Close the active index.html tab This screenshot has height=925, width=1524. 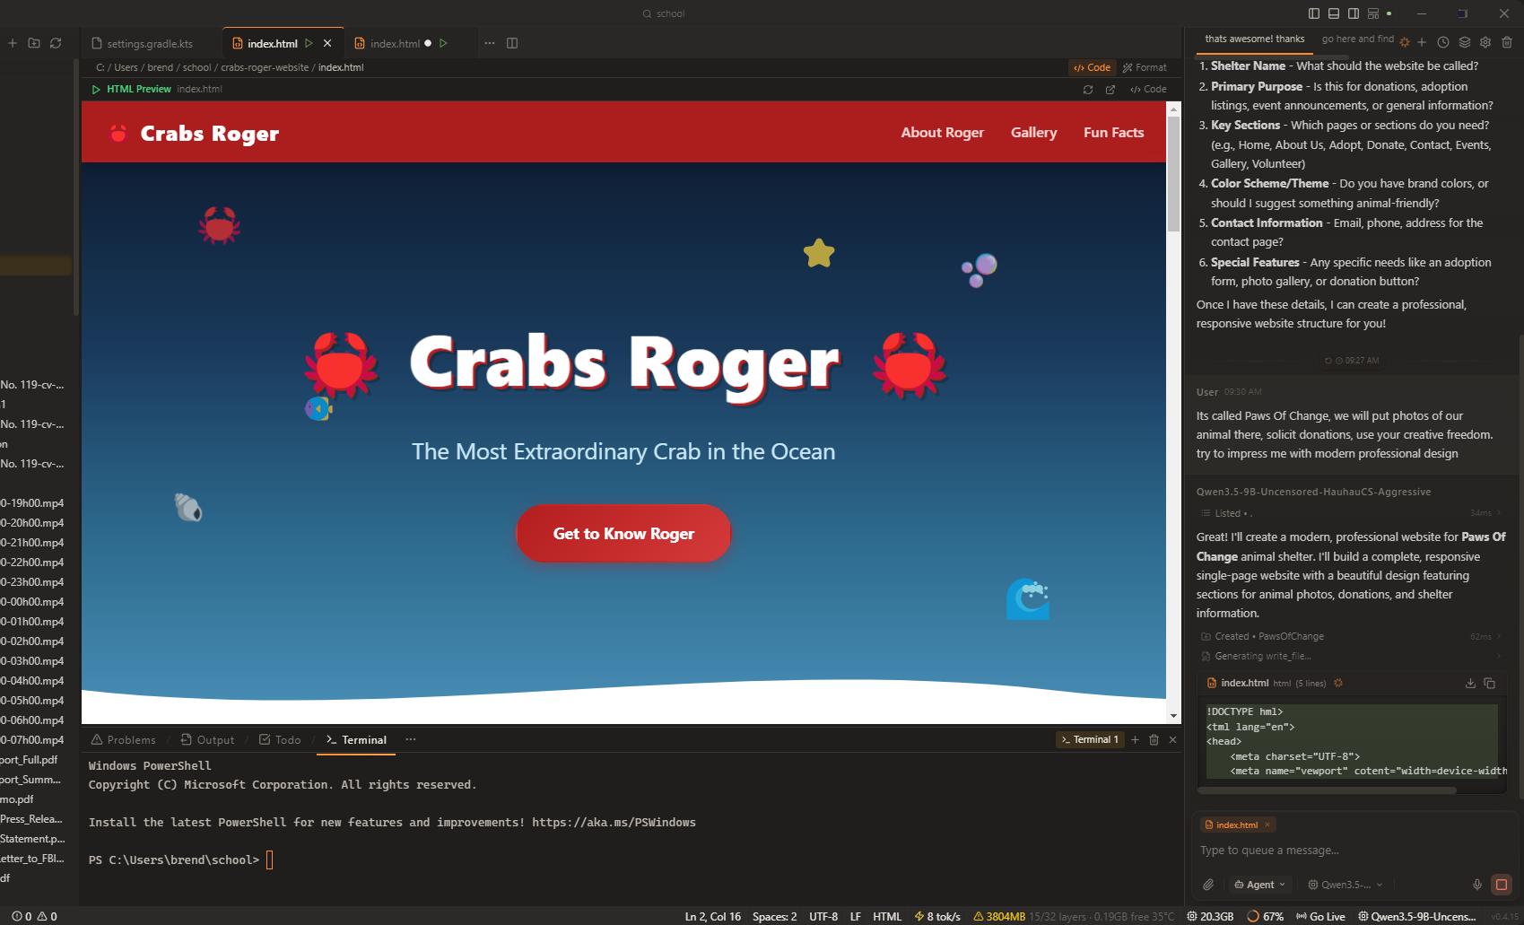pos(327,43)
